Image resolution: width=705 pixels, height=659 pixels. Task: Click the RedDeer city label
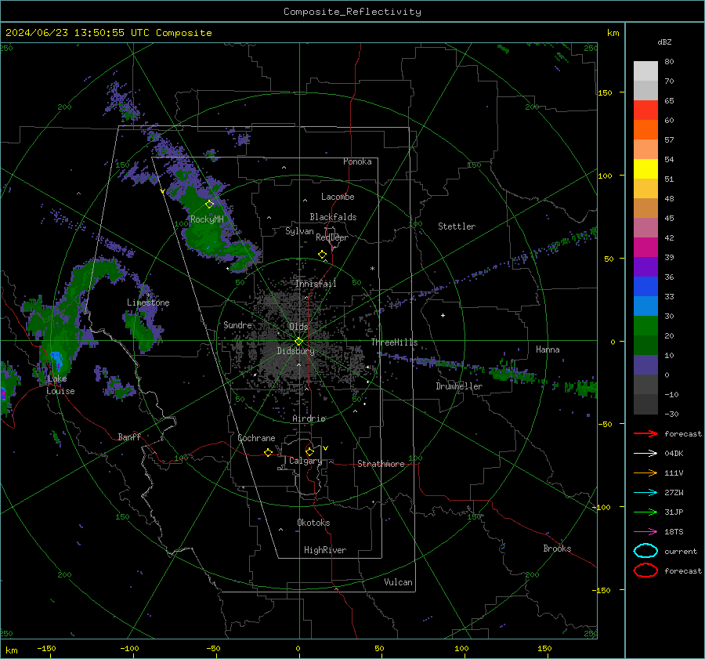[332, 237]
